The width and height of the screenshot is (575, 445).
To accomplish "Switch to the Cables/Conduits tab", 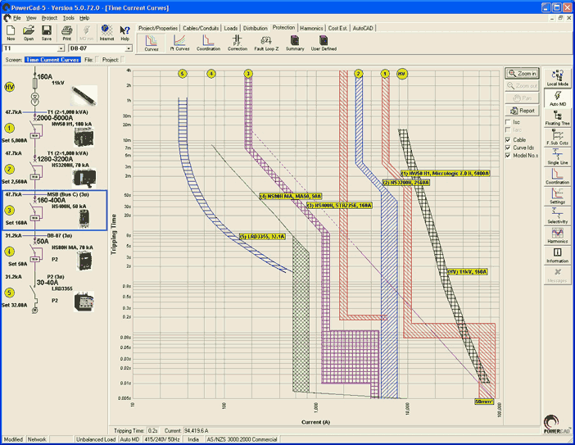I will pos(201,28).
